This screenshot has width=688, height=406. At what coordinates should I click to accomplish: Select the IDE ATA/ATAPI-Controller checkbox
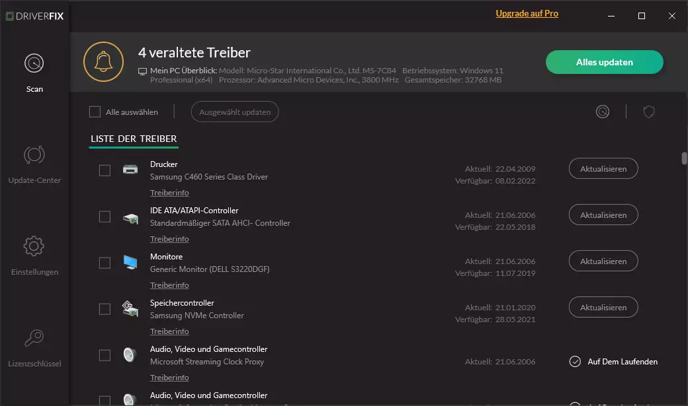105,217
